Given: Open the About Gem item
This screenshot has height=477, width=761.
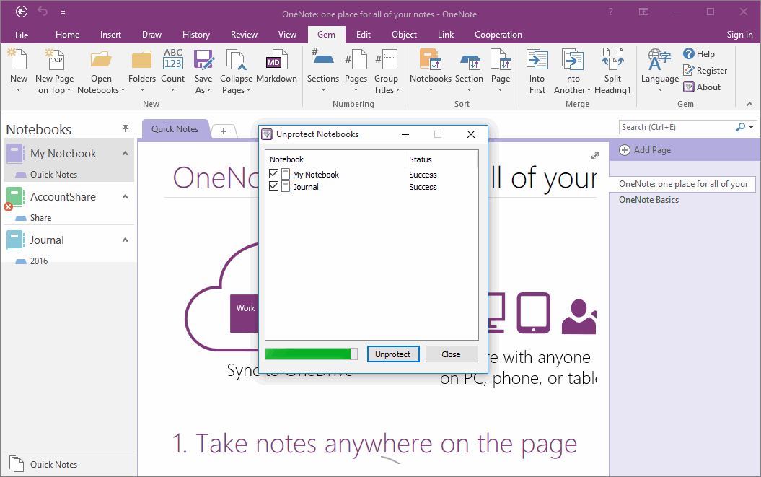Looking at the screenshot, I should [702, 87].
